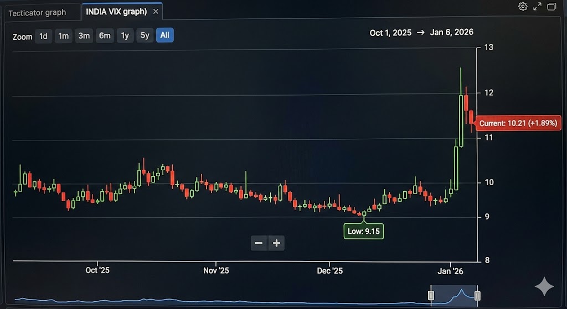The image size is (567, 309).
Task: Click the expand to fullscreen icon
Action: point(537,7)
